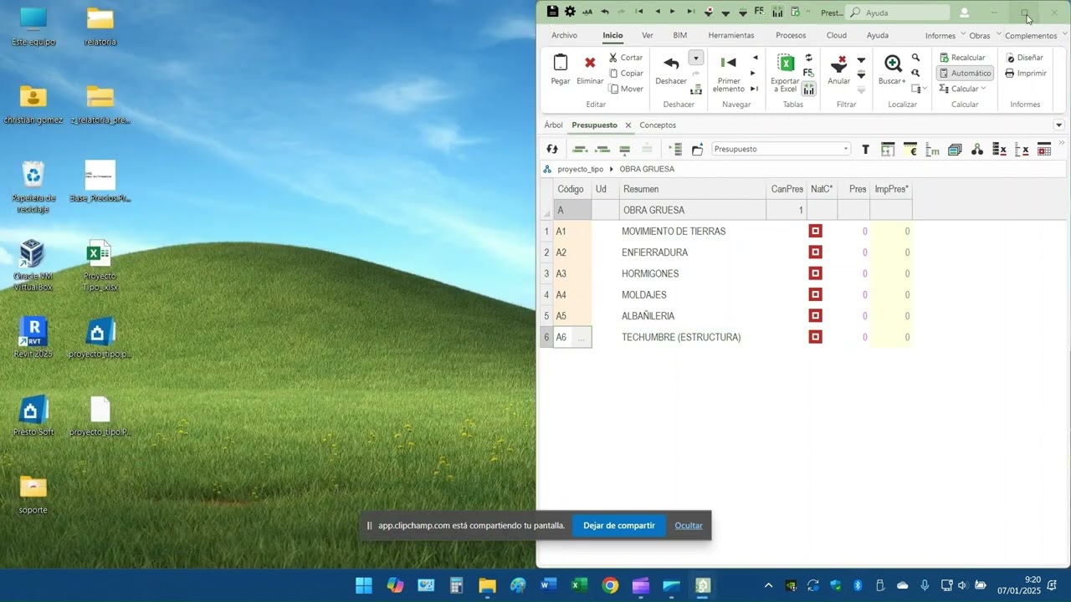
Task: Click the stacked windows icon in budget toolbar
Action: 955,150
